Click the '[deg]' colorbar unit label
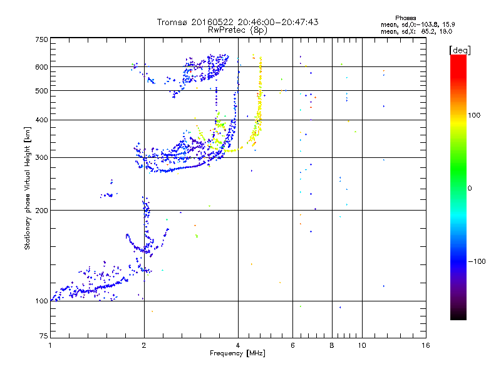 point(460,50)
